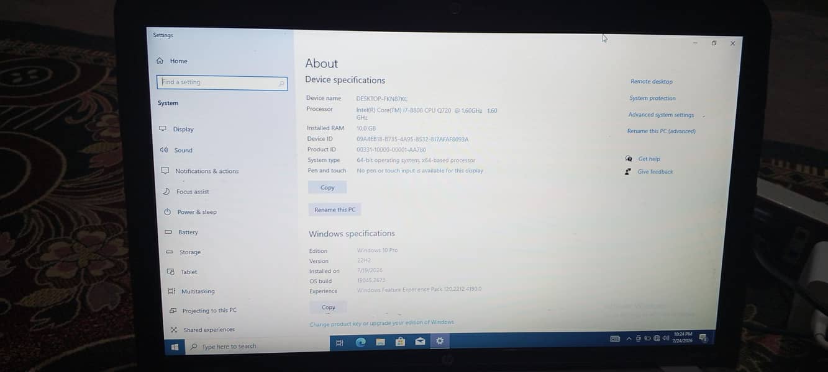Open the touch keyboard tray icon
828x372 pixels.
pos(615,339)
